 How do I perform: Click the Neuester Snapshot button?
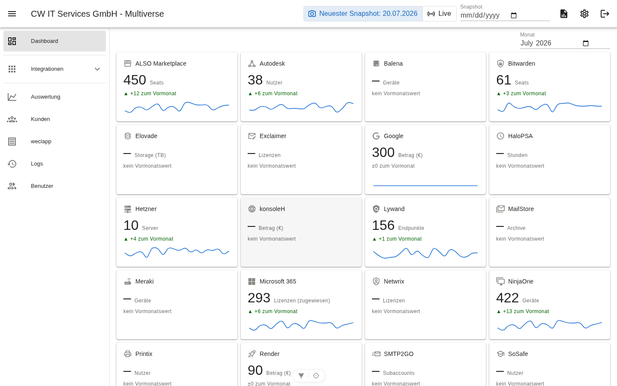click(363, 14)
